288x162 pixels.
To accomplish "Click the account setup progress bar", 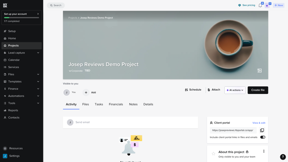I will (21, 18).
